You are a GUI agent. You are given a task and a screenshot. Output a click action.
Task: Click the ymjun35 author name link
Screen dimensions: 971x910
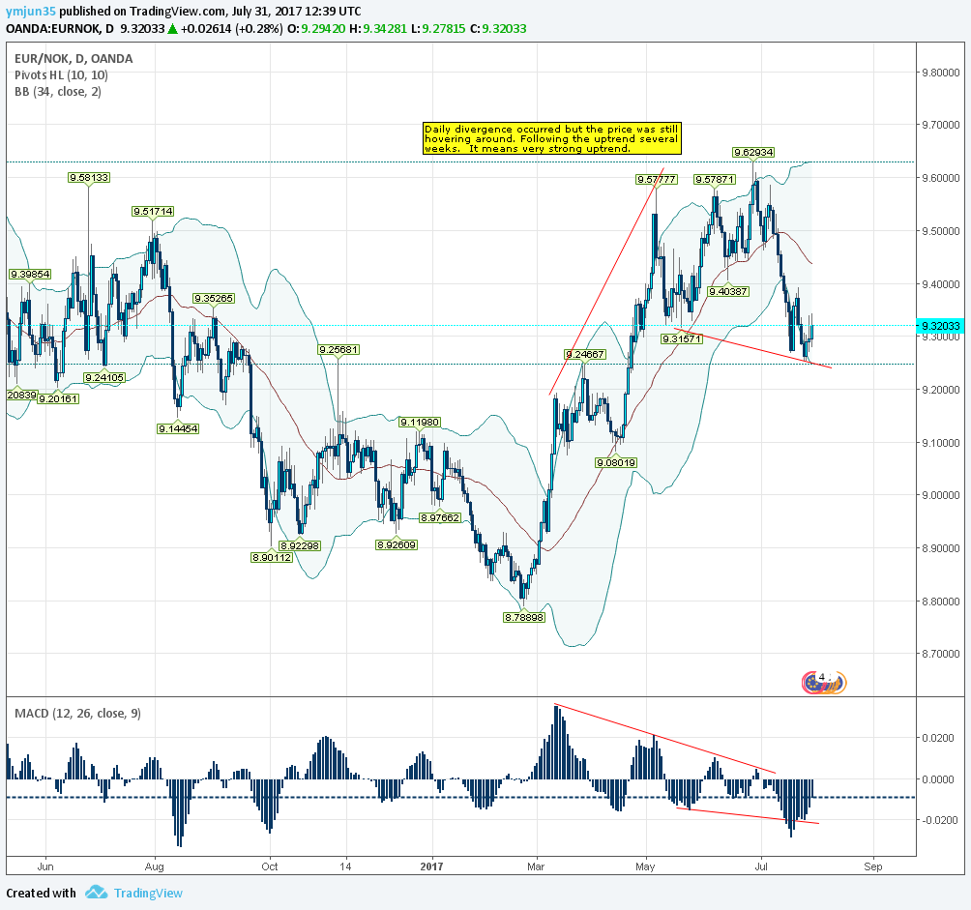31,12
